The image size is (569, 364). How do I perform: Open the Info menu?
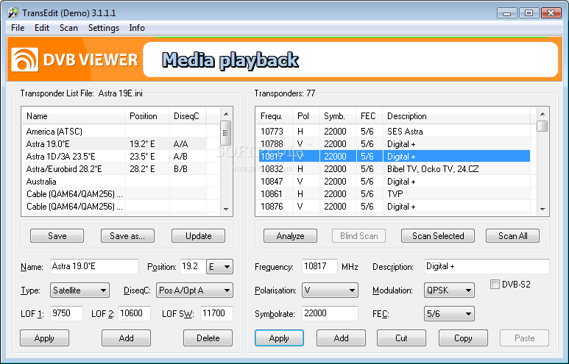(x=137, y=28)
